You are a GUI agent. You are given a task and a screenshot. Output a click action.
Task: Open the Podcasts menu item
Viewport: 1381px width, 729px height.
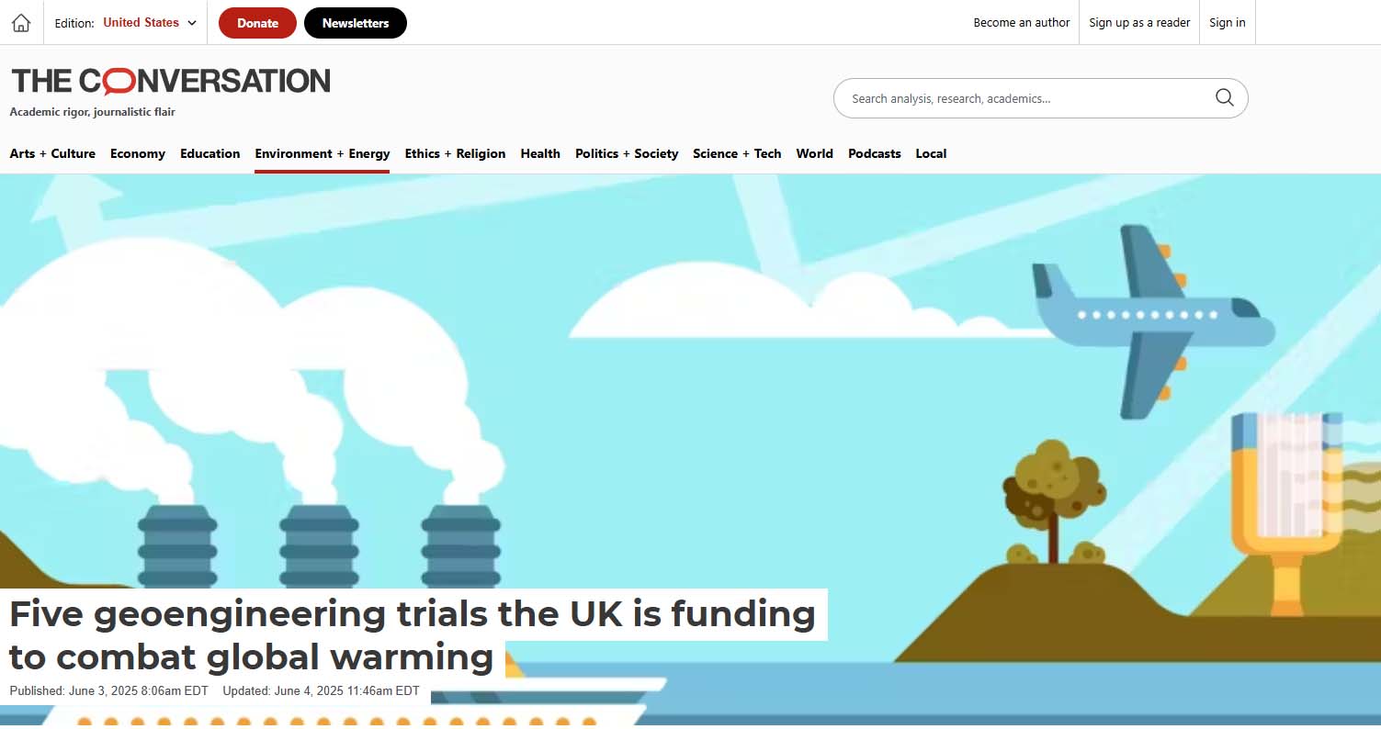click(875, 153)
